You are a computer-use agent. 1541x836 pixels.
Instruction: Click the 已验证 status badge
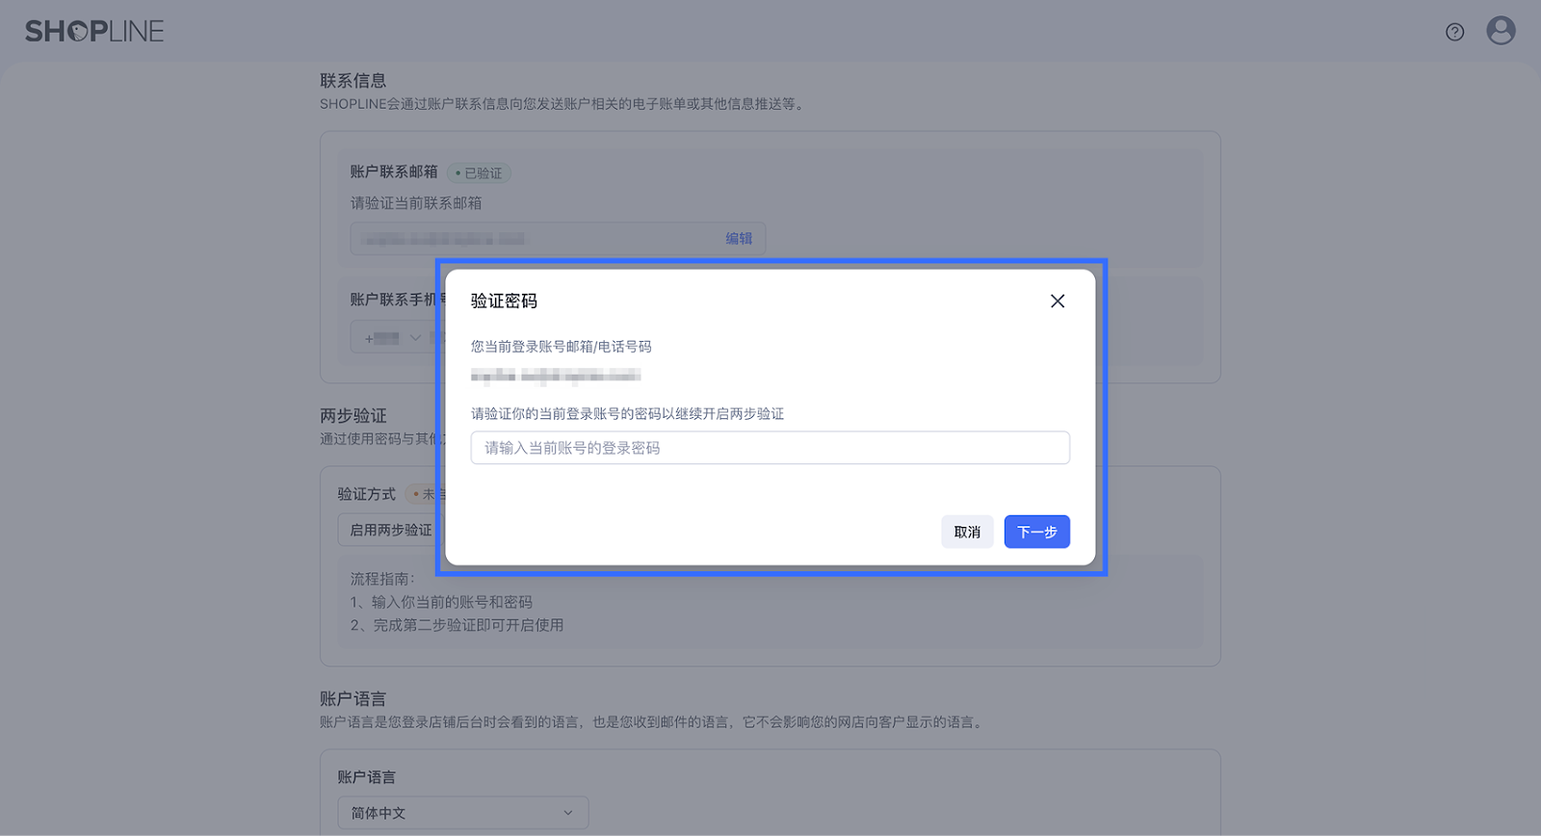click(x=479, y=173)
